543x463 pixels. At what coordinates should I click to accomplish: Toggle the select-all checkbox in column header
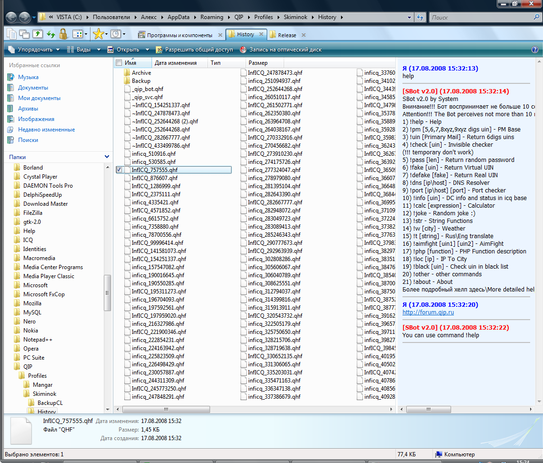tap(119, 63)
